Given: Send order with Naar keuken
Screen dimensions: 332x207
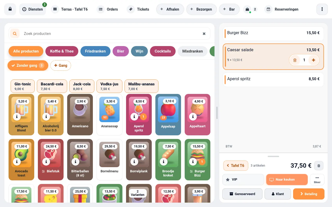Looking at the screenshot, I should 287,180.
